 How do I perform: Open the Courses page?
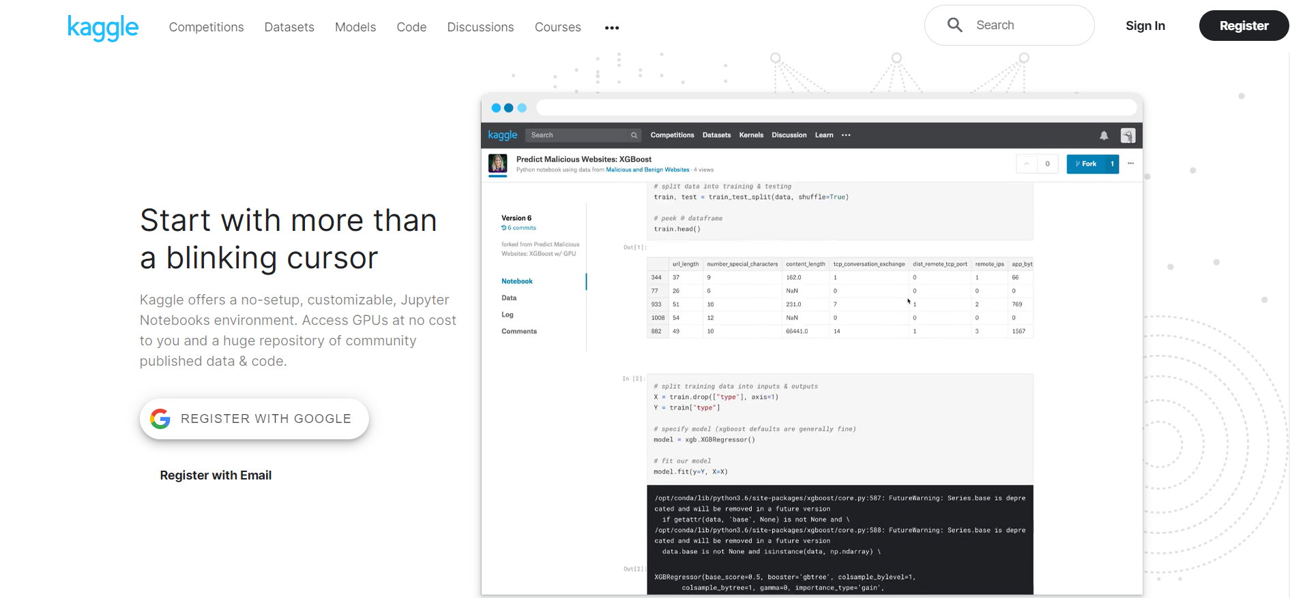(x=558, y=27)
